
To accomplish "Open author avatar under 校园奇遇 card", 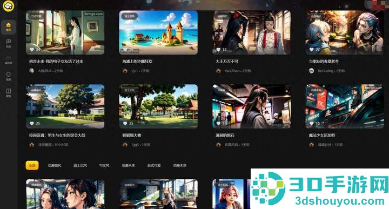I will coord(32,145).
